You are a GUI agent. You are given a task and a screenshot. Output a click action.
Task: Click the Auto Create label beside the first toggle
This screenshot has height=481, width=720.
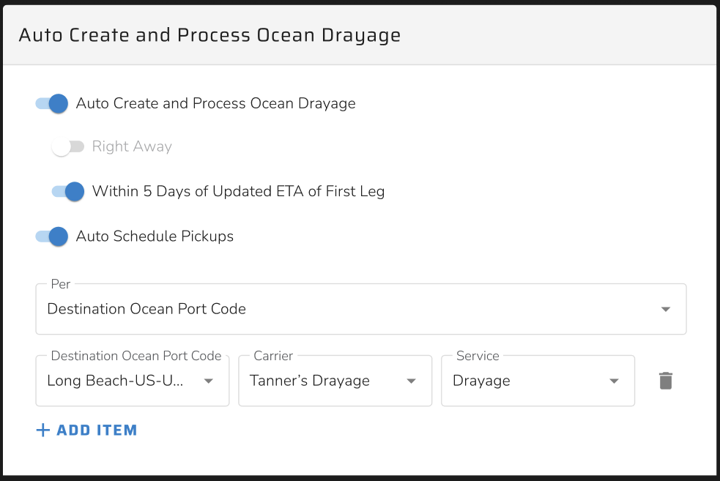pos(216,103)
